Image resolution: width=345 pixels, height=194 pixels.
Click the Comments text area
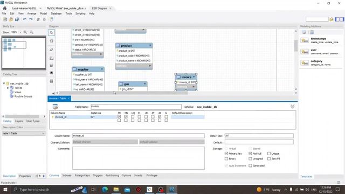click(x=139, y=158)
